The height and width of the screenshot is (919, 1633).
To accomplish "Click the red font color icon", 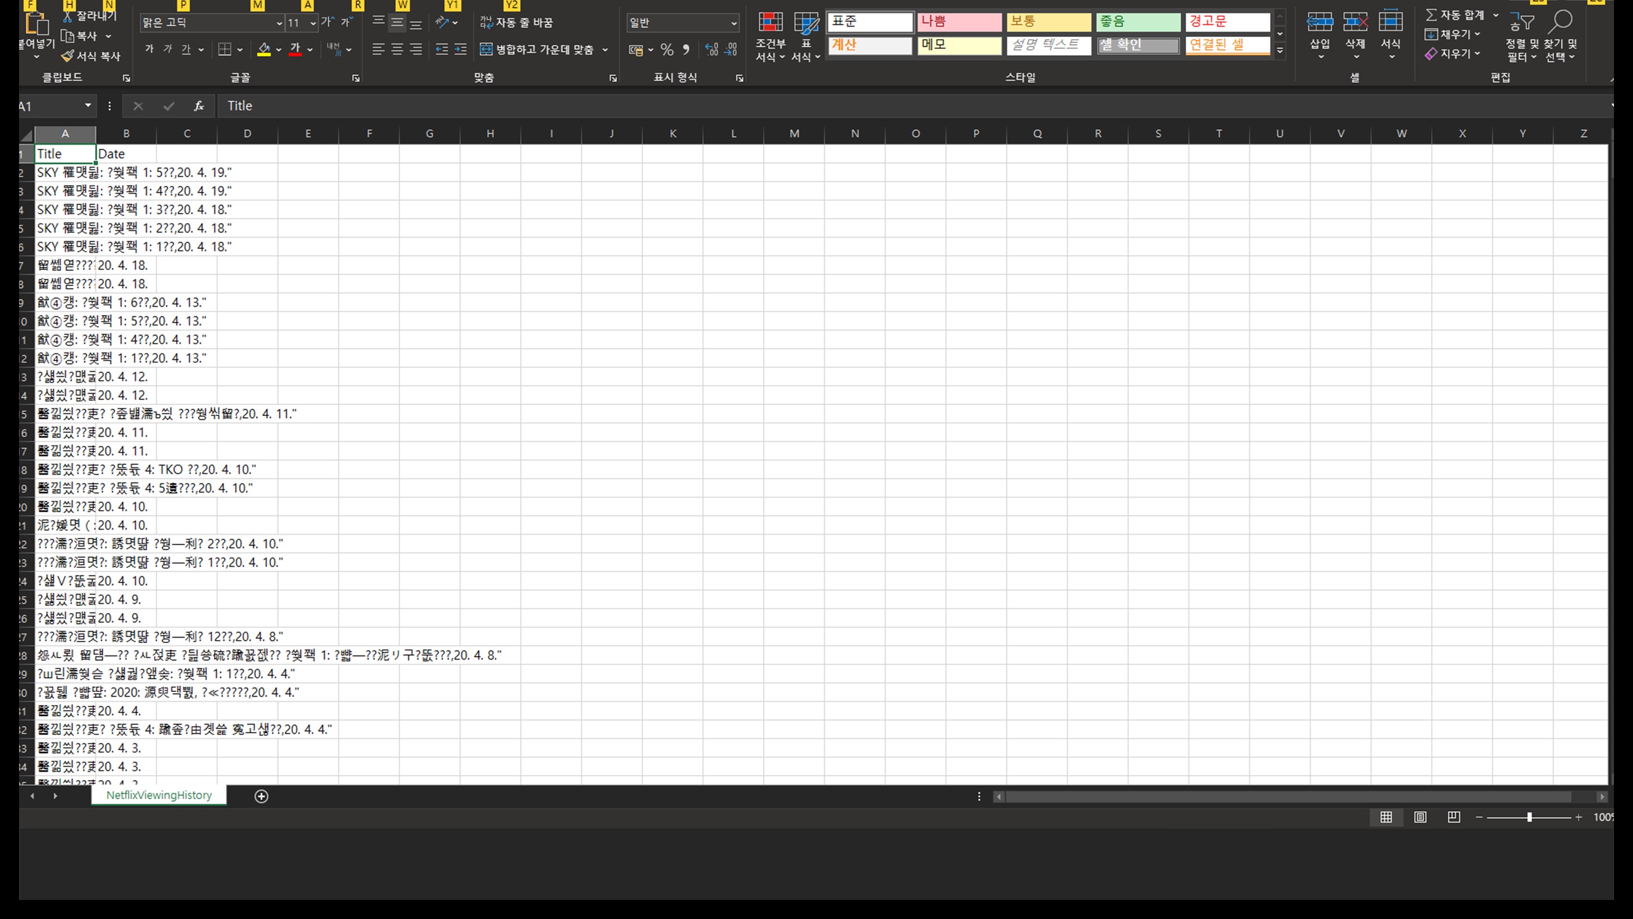I will click(x=295, y=49).
